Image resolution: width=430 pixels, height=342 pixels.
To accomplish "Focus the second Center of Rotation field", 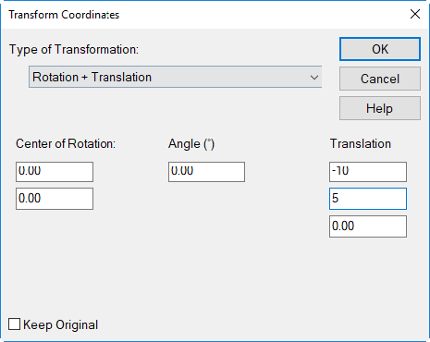I will pyautogui.click(x=55, y=199).
